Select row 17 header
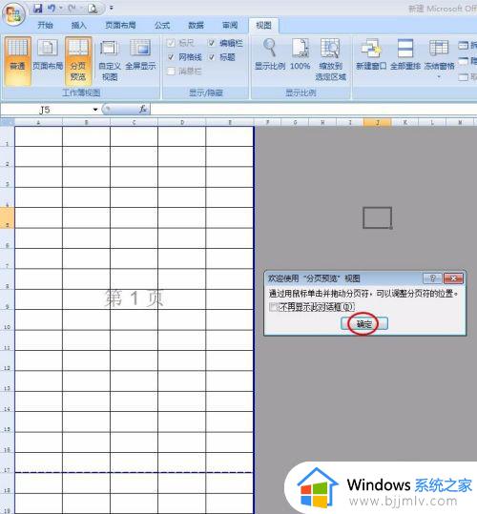Image resolution: width=477 pixels, height=514 pixels. (8, 463)
